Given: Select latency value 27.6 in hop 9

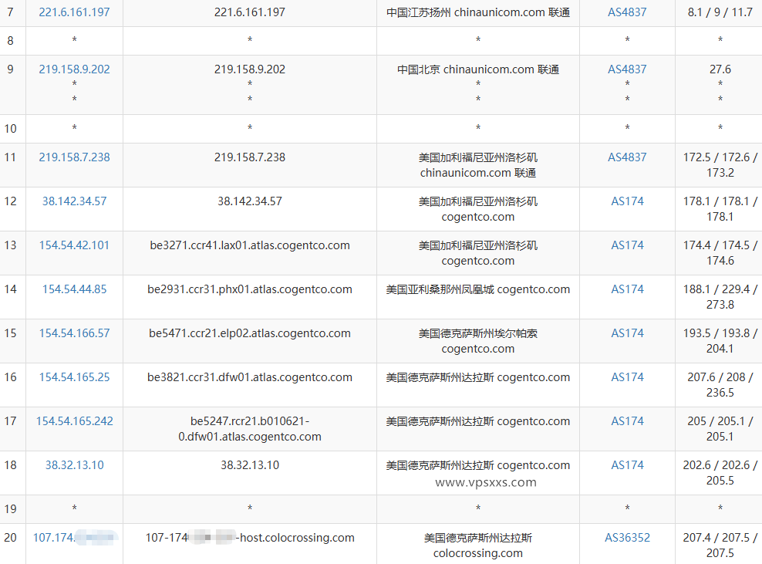Looking at the screenshot, I should 720,69.
